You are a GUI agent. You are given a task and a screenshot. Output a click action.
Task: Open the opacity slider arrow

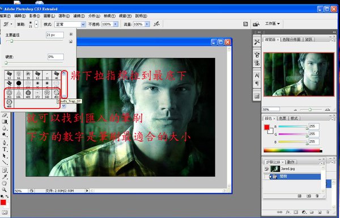pyautogui.click(x=116, y=24)
